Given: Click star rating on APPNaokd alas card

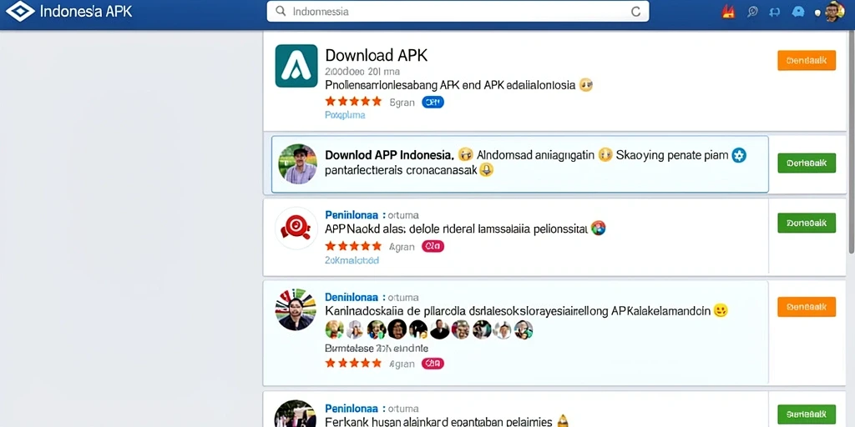Looking at the screenshot, I should (353, 246).
